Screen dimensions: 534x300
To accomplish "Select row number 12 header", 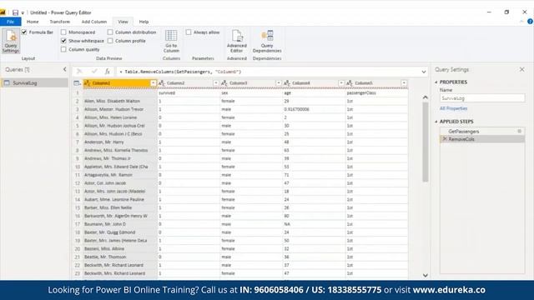I will 78,183.
